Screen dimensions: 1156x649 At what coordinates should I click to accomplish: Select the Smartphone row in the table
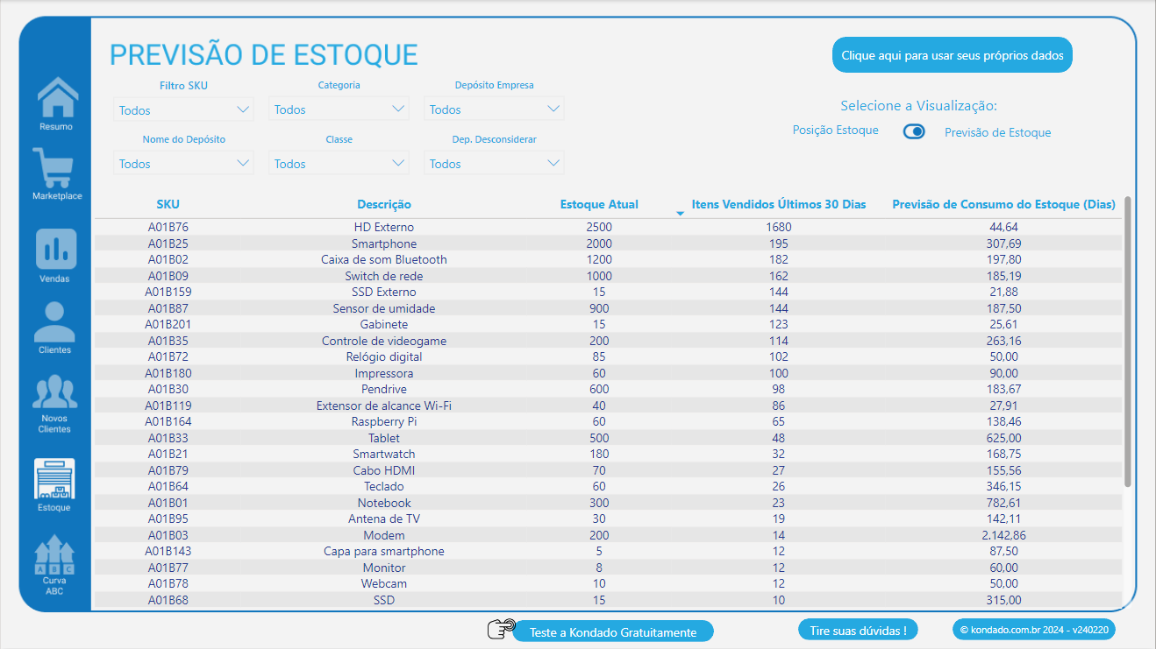click(383, 243)
